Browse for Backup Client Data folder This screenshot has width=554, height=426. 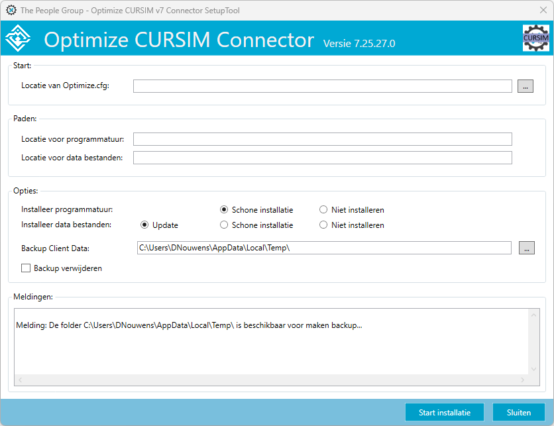point(526,248)
